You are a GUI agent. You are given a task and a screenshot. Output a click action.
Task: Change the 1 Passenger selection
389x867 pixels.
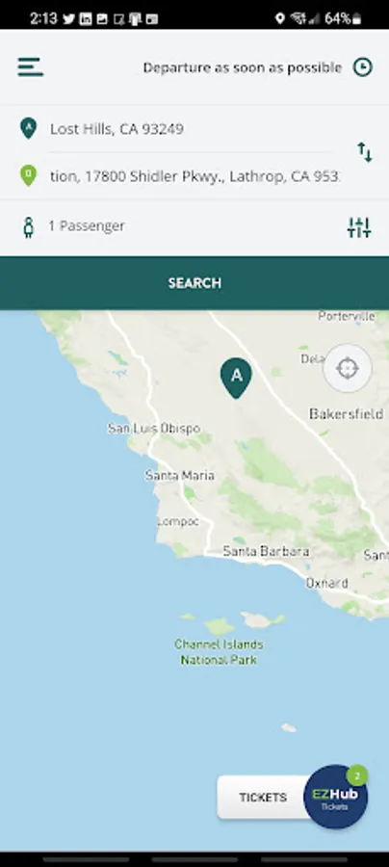pyautogui.click(x=87, y=225)
